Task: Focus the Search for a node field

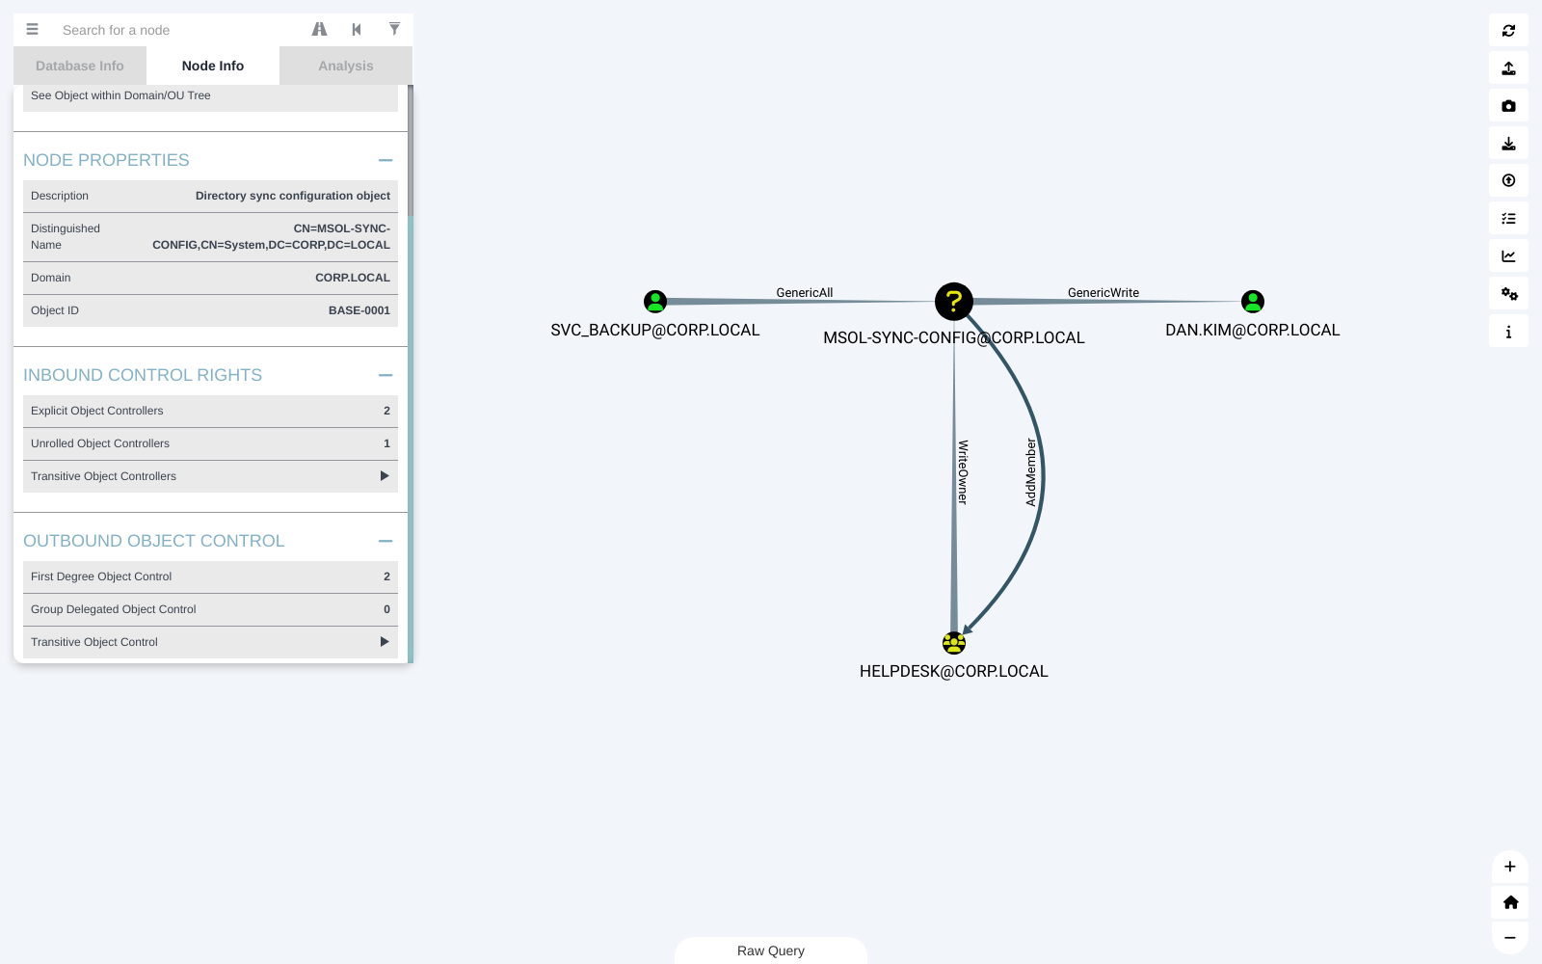Action: [x=178, y=30]
